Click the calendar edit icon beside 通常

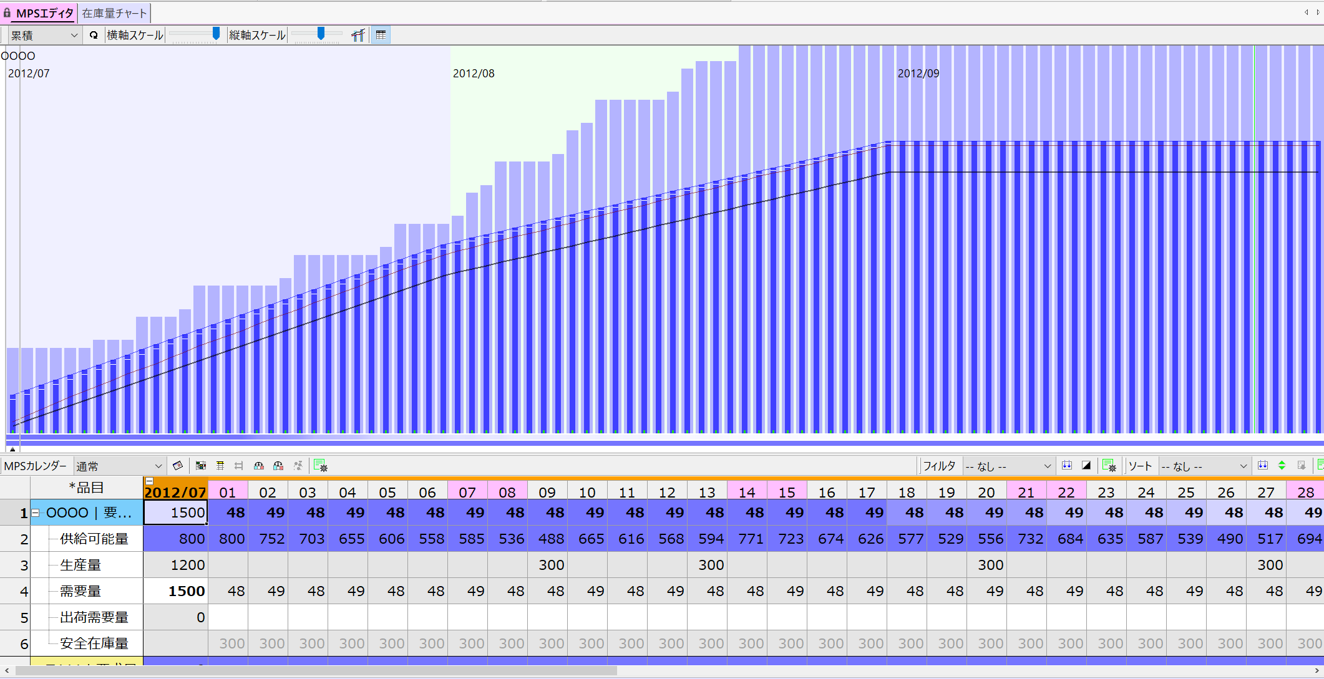(x=178, y=466)
